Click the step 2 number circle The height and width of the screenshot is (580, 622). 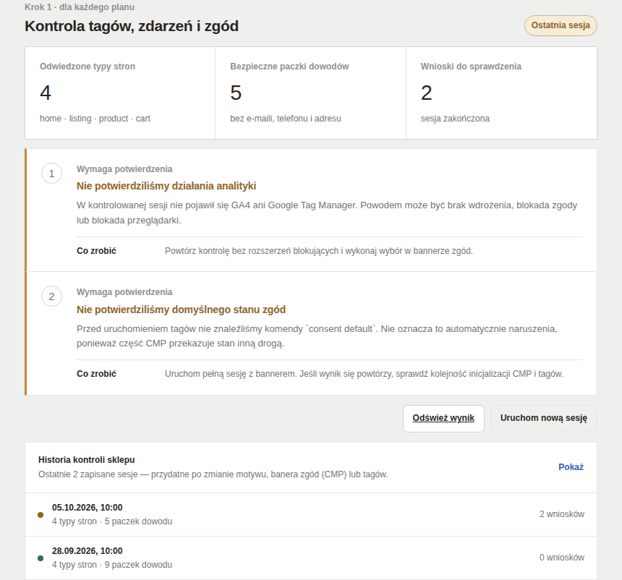click(x=51, y=297)
